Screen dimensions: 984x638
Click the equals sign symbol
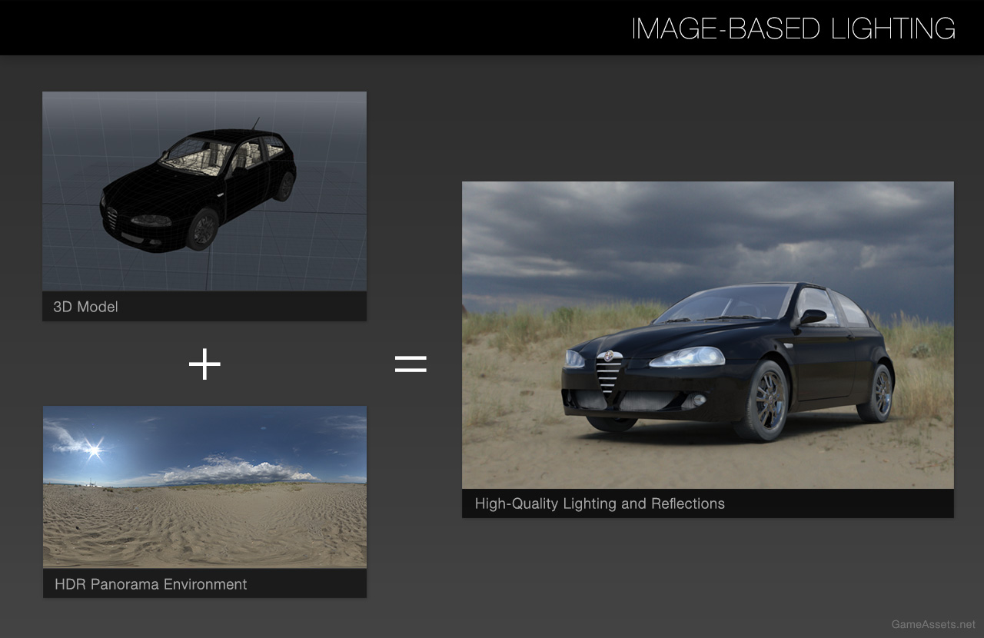(x=411, y=364)
